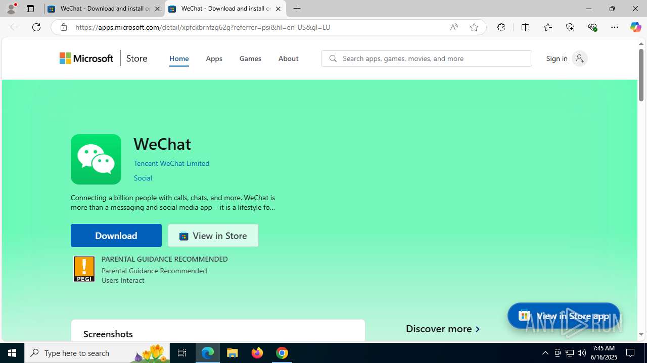This screenshot has height=363, width=647.
Task: Open the Social category link
Action: (x=143, y=178)
